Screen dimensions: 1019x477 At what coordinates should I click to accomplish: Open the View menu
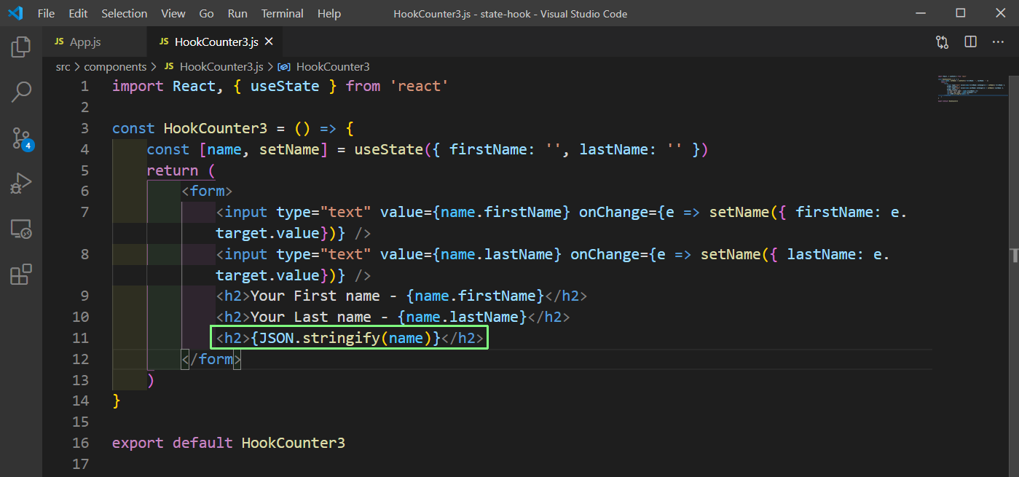(x=173, y=14)
